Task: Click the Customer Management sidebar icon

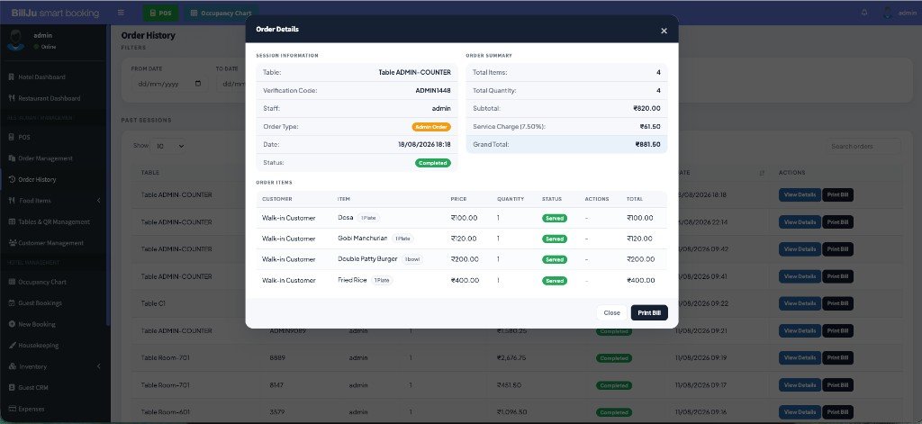Action: tap(13, 243)
